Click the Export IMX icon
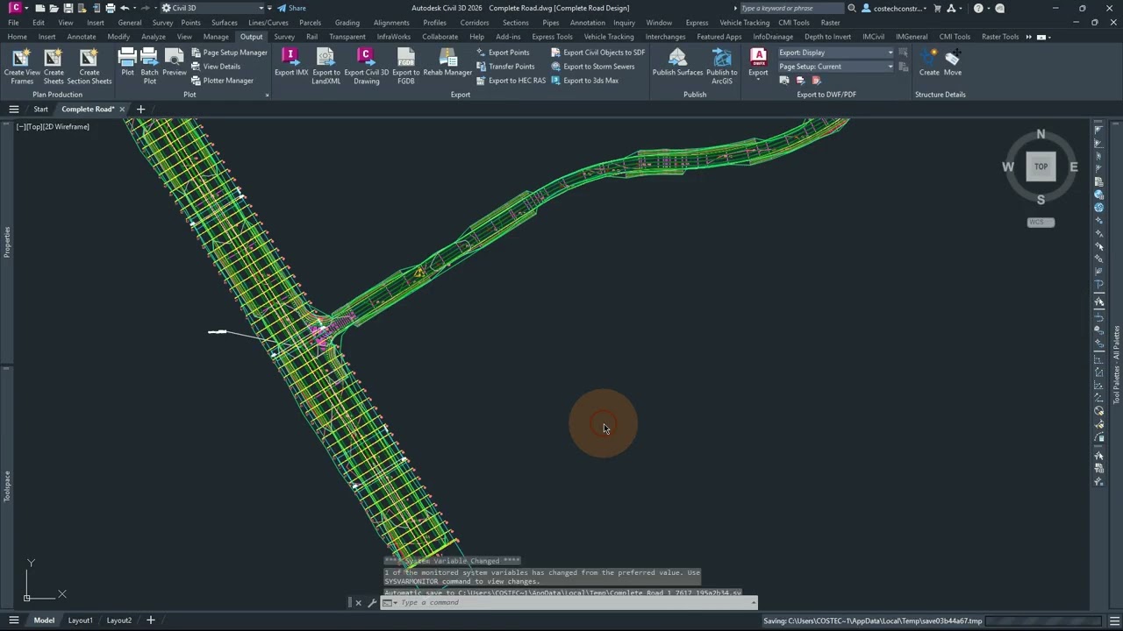 [x=290, y=58]
